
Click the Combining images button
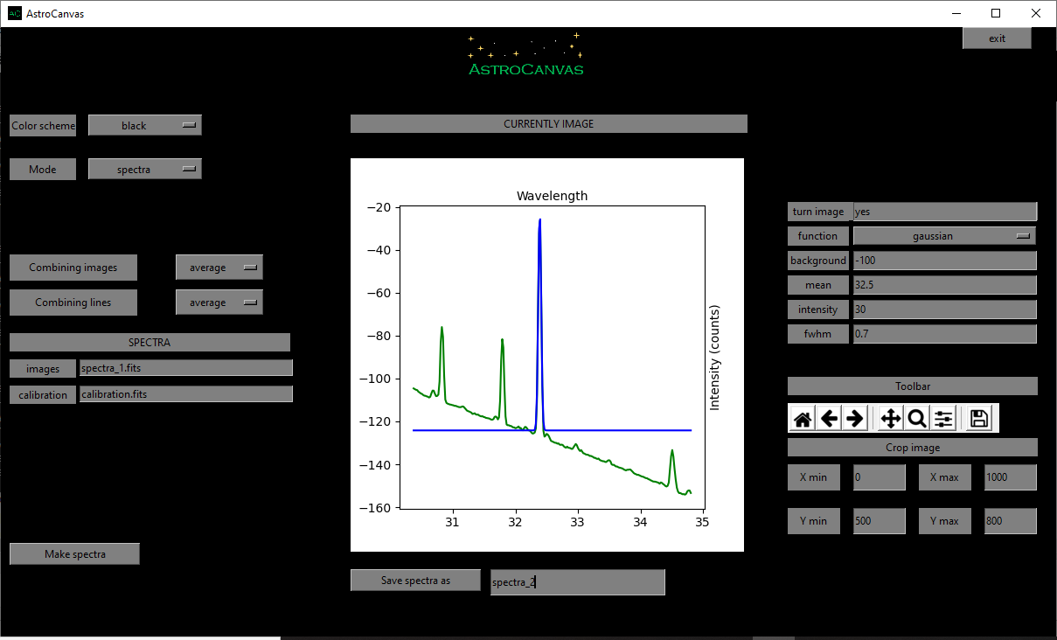(73, 268)
